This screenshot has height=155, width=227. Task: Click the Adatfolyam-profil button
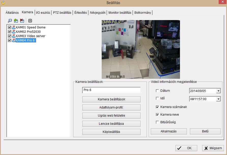click(x=111, y=107)
